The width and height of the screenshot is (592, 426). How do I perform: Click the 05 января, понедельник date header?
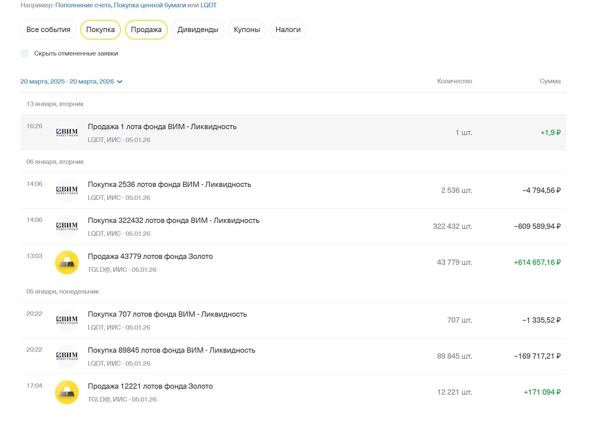click(63, 292)
